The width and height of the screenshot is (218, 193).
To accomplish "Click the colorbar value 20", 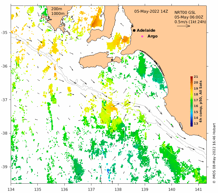I will 196,82.
